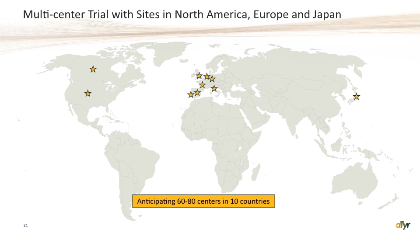Select the slide title about the multi-center trial
The width and height of the screenshot is (420, 236).
pyautogui.click(x=182, y=14)
